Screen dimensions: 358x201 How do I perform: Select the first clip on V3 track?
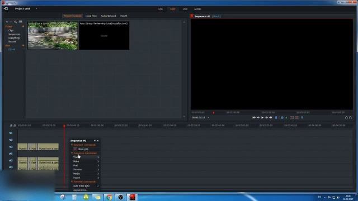[x=22, y=147]
